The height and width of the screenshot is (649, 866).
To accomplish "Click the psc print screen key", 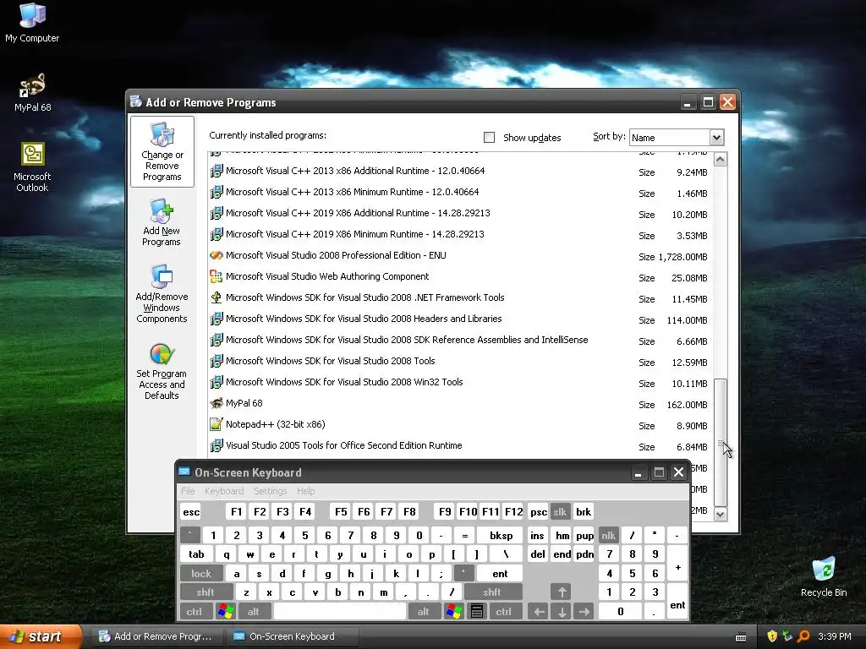I will tap(539, 511).
